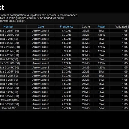This screenshot has width=129, height=129.
Task: Click 2.2GHz in the 5-245T row
Action: pyautogui.click(x=66, y=104)
